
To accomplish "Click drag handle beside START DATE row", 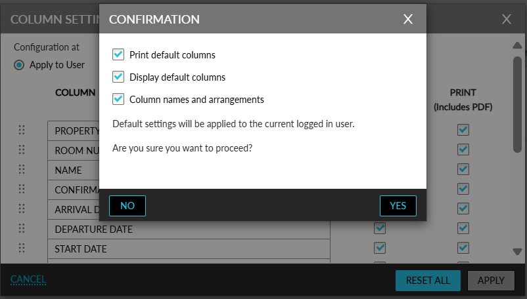I will (22, 248).
